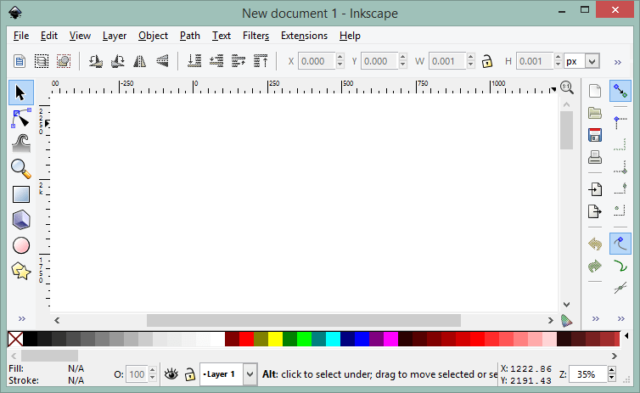Select the Node editing tool

coord(21,118)
